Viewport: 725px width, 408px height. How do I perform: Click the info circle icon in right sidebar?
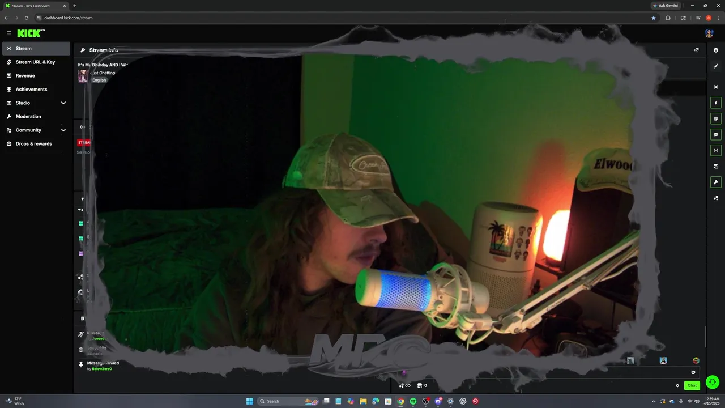click(x=716, y=50)
